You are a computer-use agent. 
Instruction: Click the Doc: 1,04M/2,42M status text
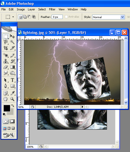pyautogui.click(x=57, y=107)
